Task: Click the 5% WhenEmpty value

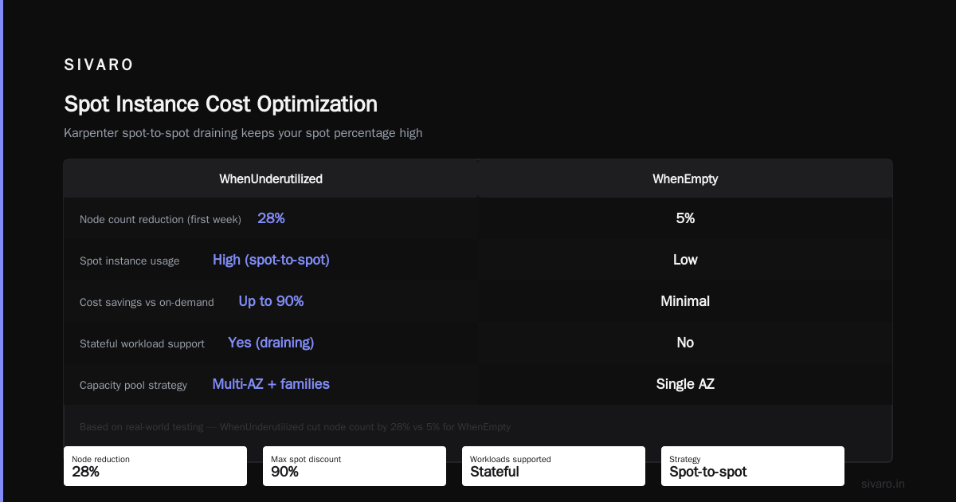Action: (685, 218)
